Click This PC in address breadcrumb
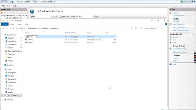This screenshot has width=196, height=110. 23,28
